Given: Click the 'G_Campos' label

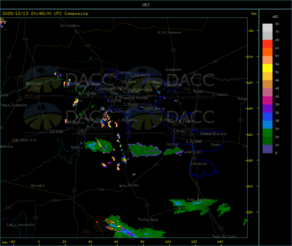Looking at the screenshot, I should [x=221, y=94].
